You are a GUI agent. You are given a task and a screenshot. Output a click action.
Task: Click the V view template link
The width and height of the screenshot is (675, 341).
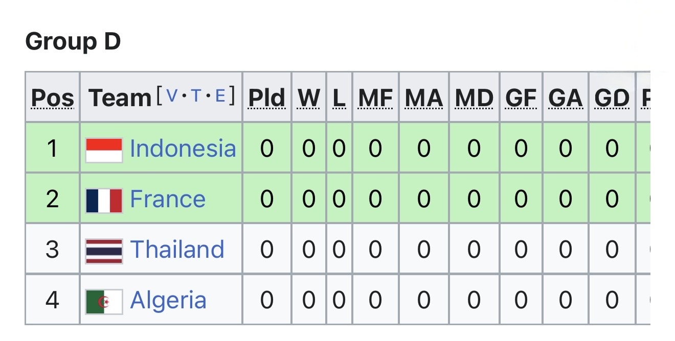172,95
